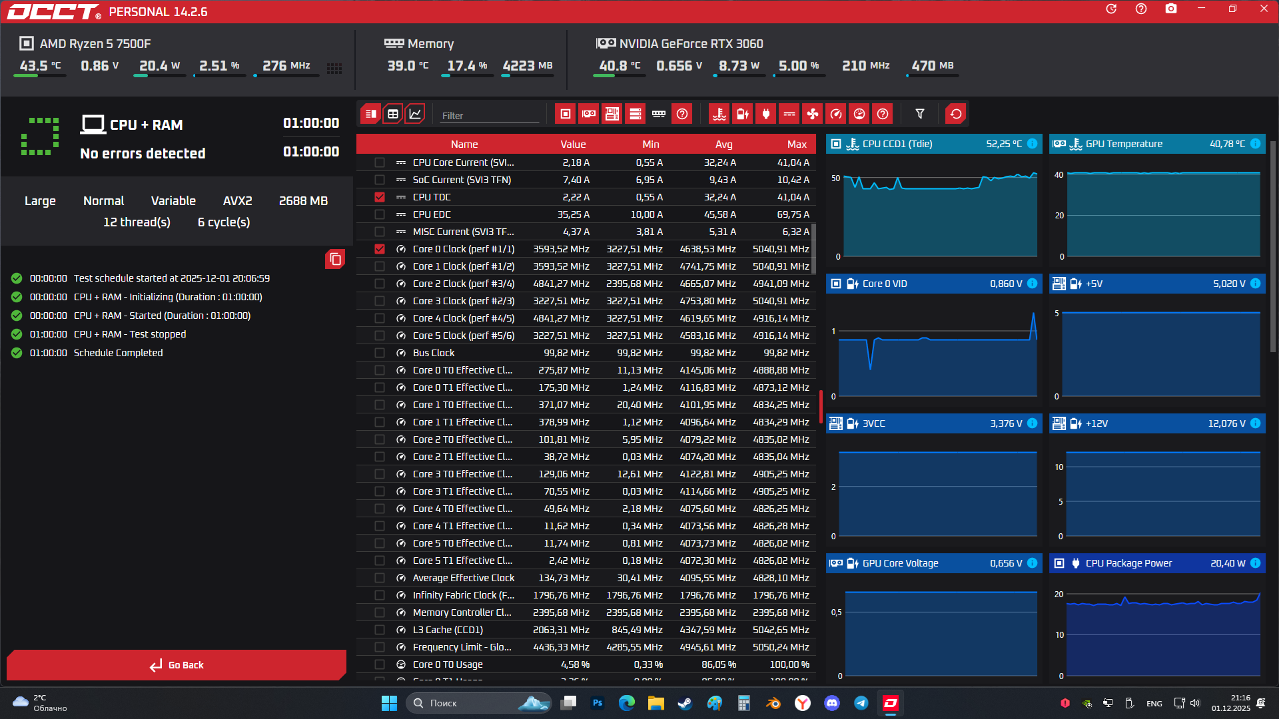1279x719 pixels.
Task: Open the funnel filter options
Action: coord(920,114)
